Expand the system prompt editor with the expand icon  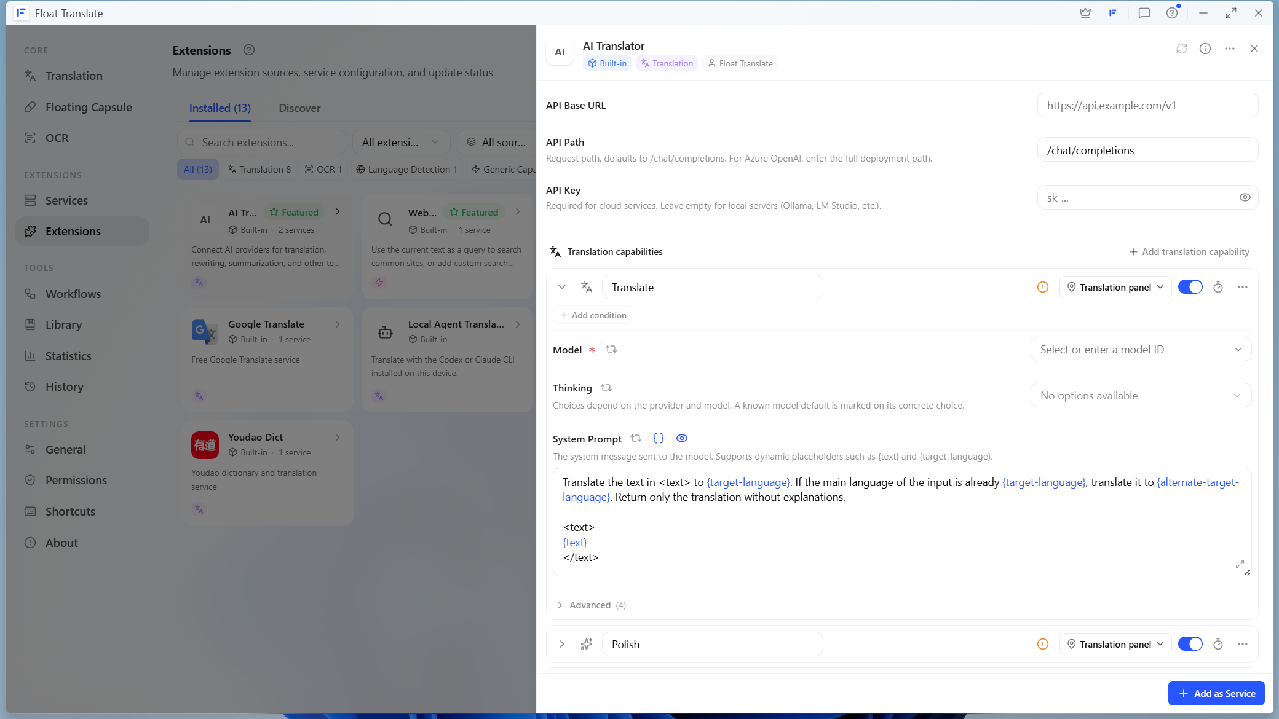[1240, 564]
